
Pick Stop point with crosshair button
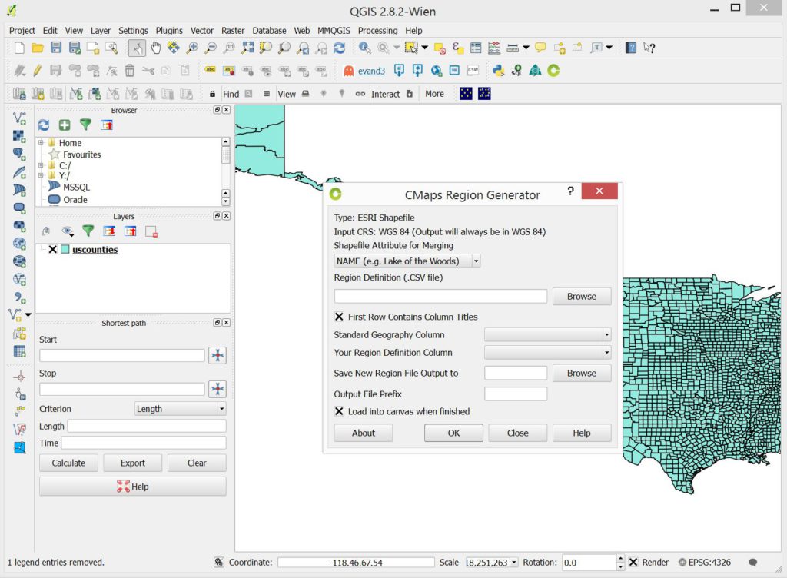point(218,389)
